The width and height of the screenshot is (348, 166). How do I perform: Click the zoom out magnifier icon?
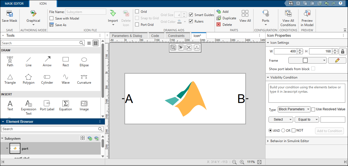click(234, 162)
